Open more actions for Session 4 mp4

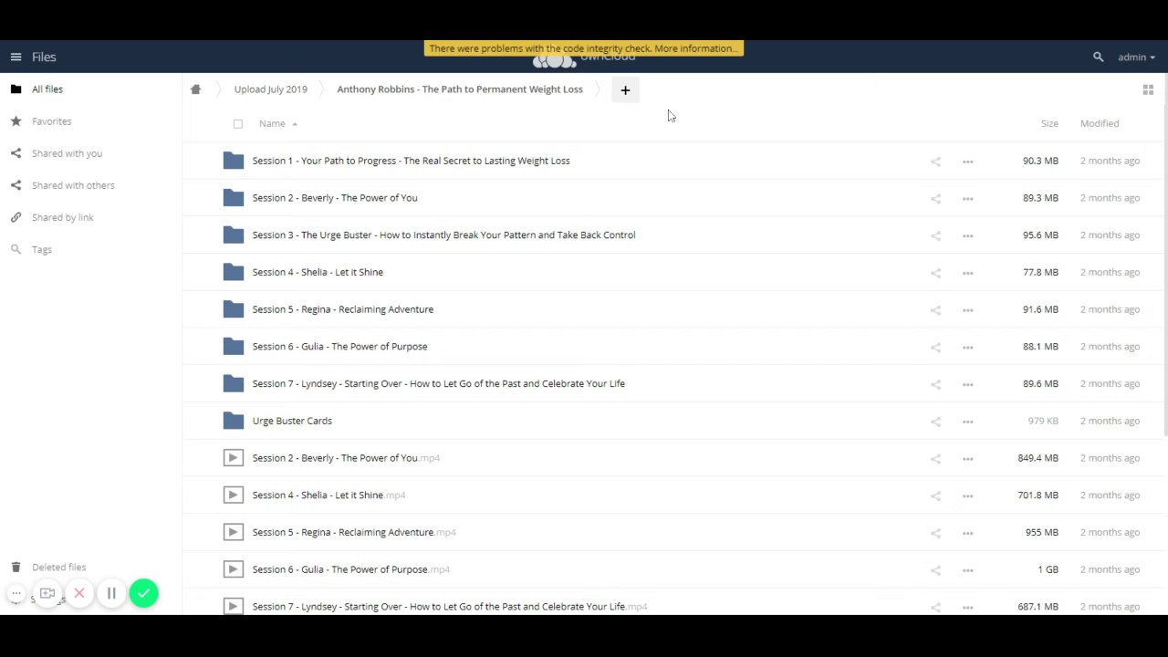tap(967, 495)
